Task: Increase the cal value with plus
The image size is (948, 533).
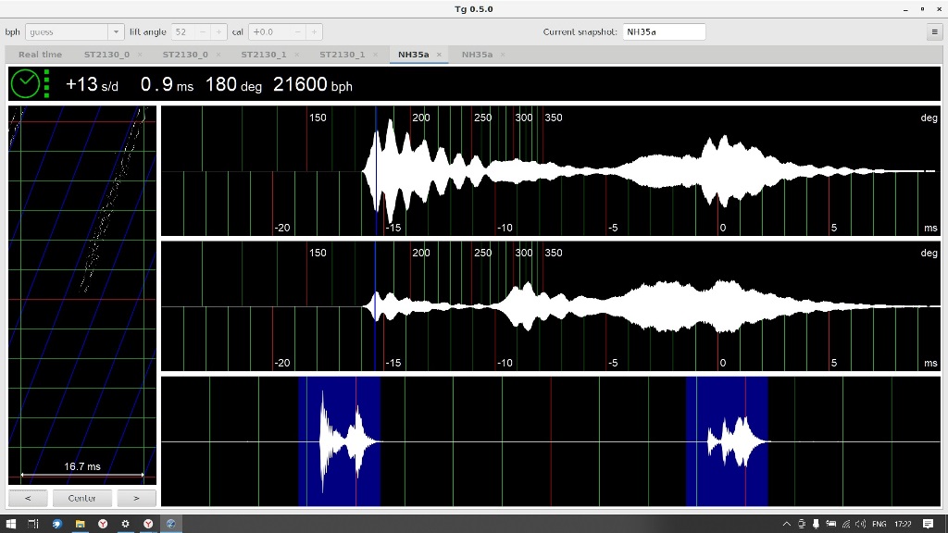Action: 314,31
